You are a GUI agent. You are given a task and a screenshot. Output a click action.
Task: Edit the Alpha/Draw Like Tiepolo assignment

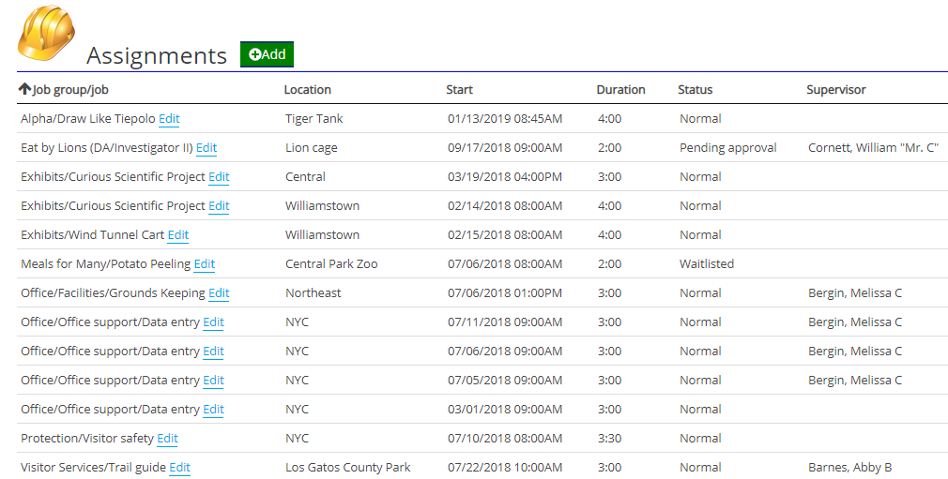[x=169, y=119]
